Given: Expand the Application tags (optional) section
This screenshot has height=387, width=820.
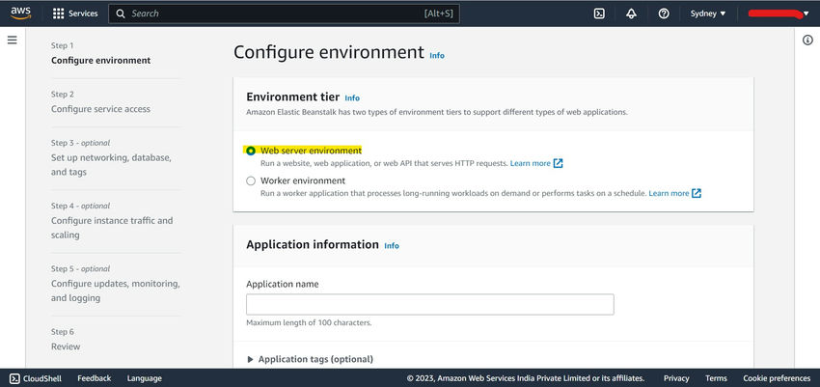Looking at the screenshot, I should click(x=251, y=359).
